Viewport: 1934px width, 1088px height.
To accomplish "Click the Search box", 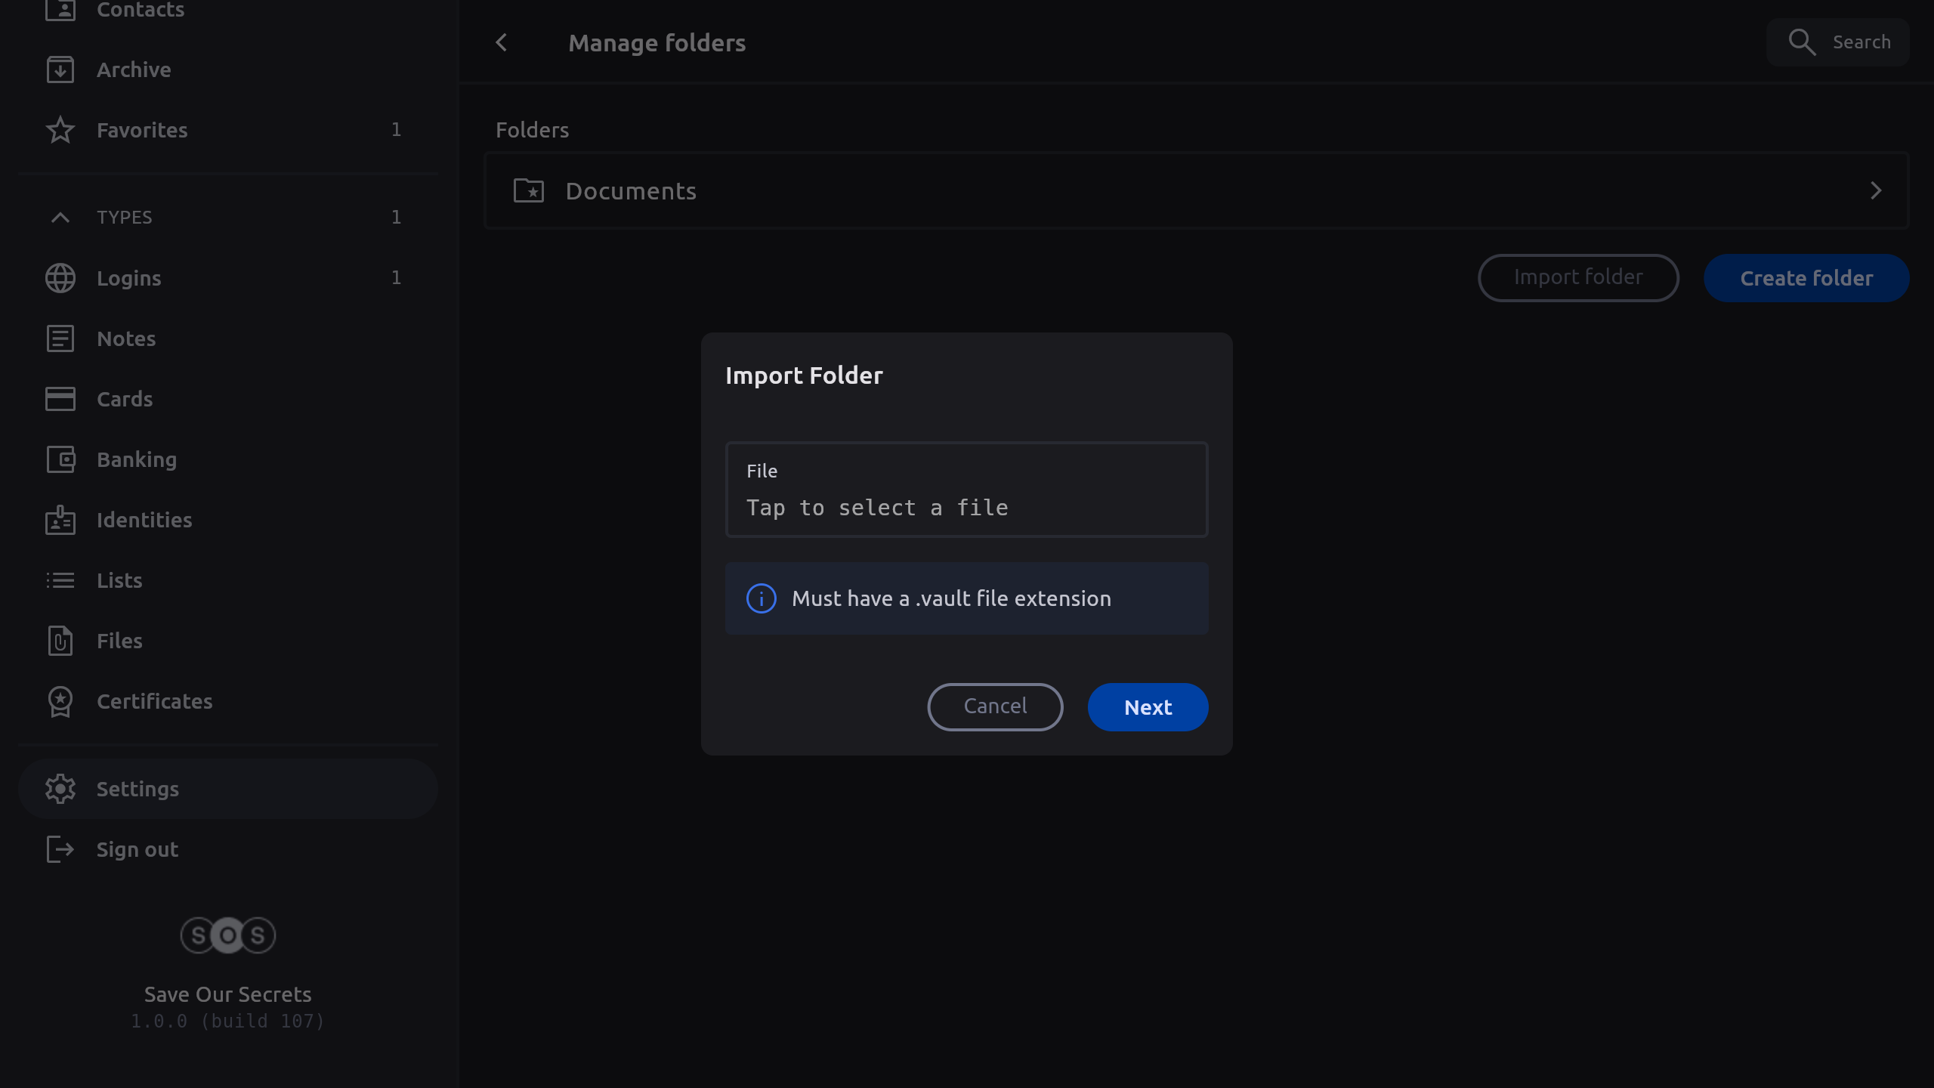I will point(1838,42).
